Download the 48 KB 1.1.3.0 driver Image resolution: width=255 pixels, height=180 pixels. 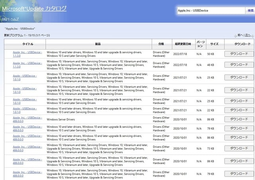[239, 65]
